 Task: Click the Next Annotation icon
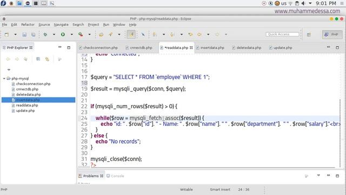(x=155, y=35)
